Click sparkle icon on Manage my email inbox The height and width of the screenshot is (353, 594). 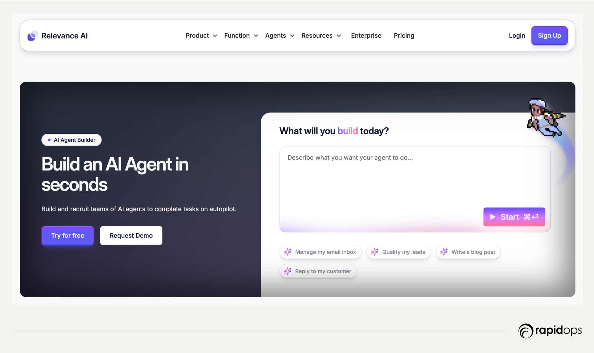point(288,252)
